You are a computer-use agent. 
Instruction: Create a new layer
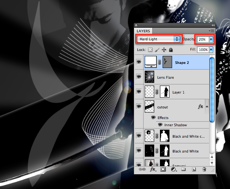click(x=194, y=170)
